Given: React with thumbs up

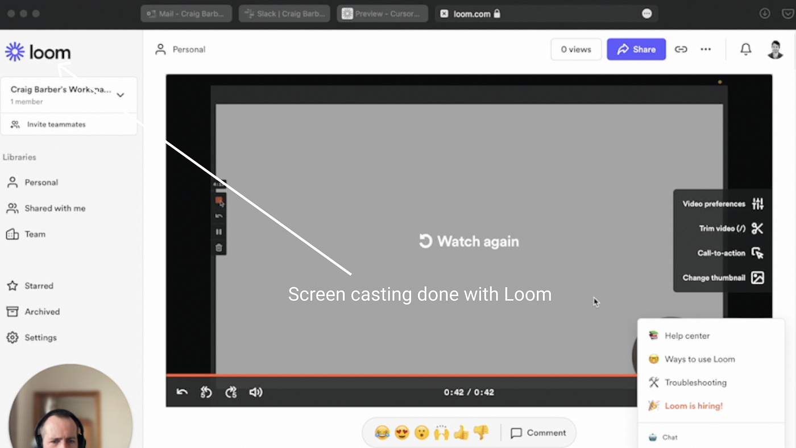Looking at the screenshot, I should (461, 433).
